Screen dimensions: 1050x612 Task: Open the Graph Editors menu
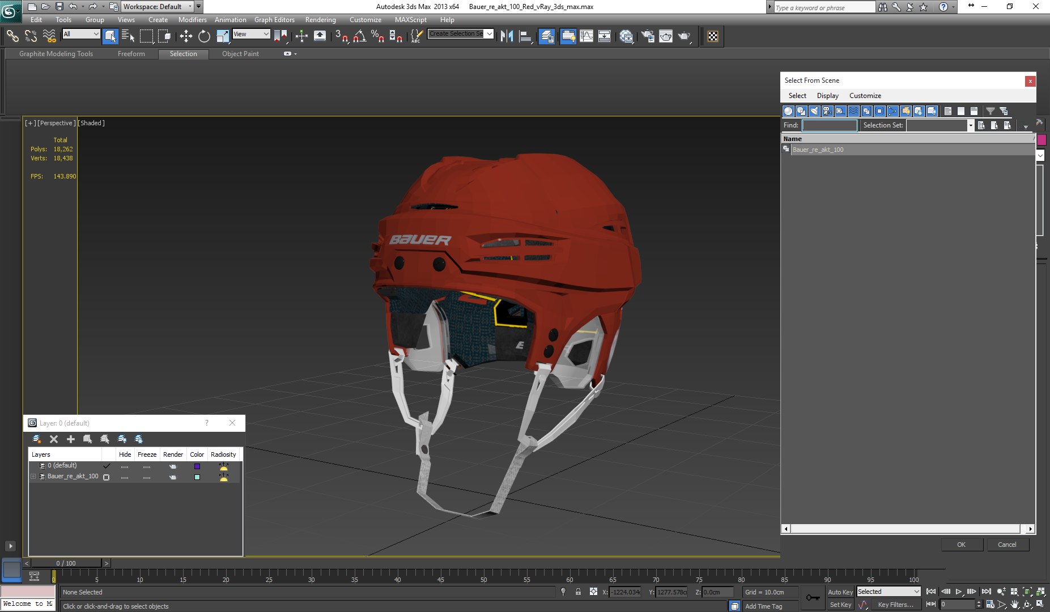point(274,20)
